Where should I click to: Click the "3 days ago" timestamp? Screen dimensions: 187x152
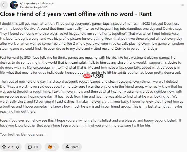(47, 3)
